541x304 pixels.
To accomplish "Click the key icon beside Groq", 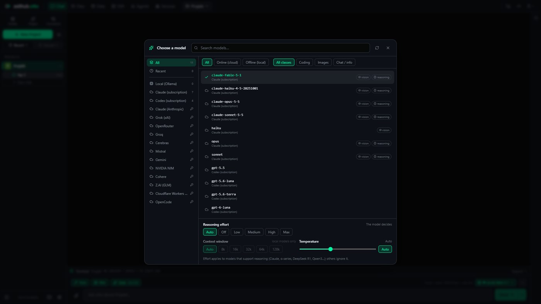I will 191,134.
